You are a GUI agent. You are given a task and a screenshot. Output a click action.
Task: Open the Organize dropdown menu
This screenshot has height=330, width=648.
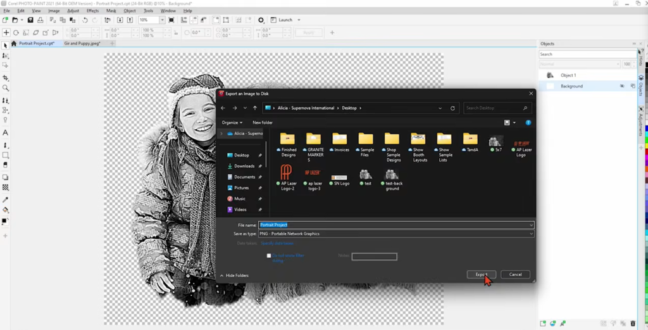pos(232,122)
